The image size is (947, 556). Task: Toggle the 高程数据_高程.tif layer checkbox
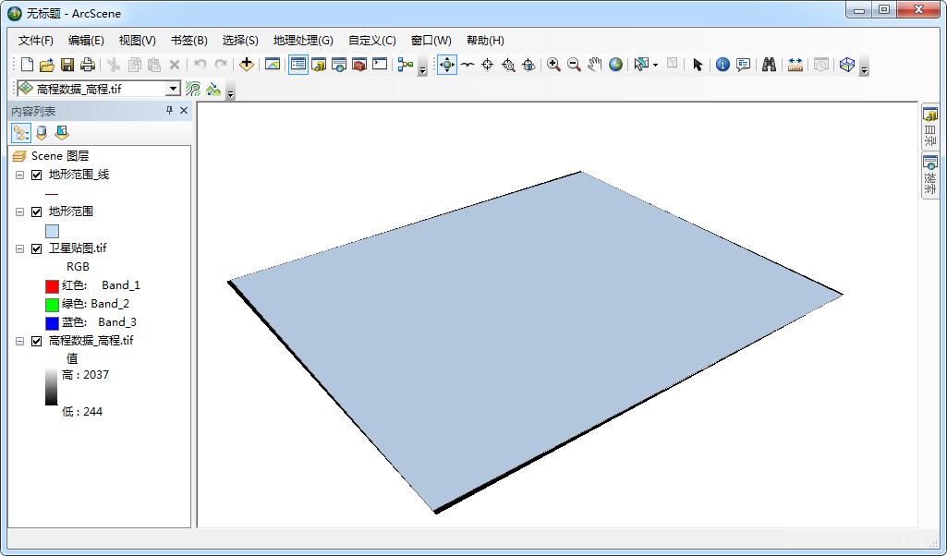[37, 341]
